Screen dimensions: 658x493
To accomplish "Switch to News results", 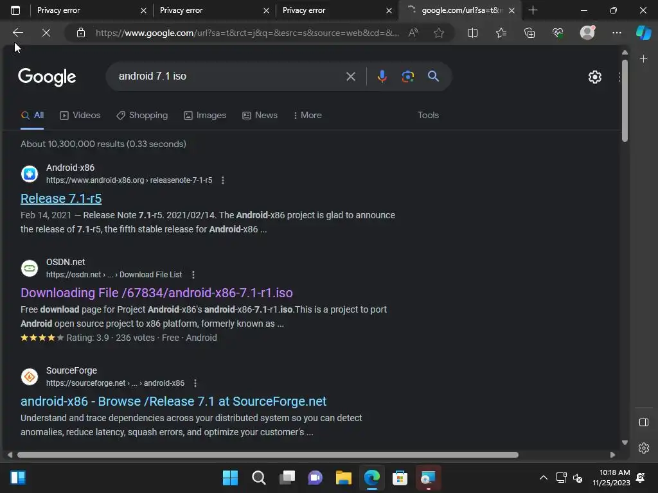I will 260,116.
